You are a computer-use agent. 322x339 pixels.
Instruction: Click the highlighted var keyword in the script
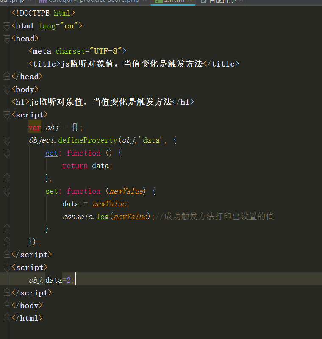(x=35, y=127)
